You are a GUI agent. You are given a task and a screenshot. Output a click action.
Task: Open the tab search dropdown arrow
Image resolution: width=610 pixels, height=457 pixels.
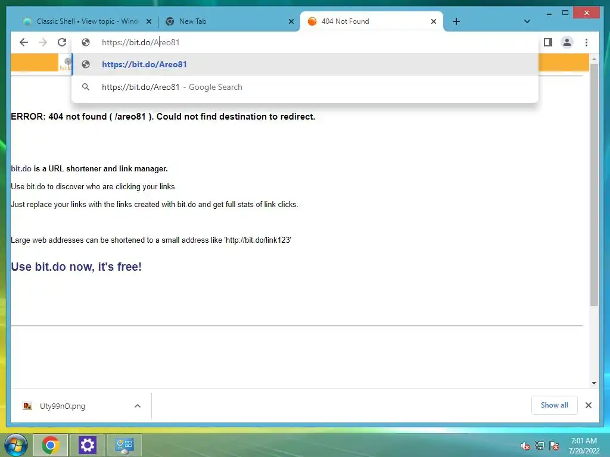pyautogui.click(x=527, y=21)
